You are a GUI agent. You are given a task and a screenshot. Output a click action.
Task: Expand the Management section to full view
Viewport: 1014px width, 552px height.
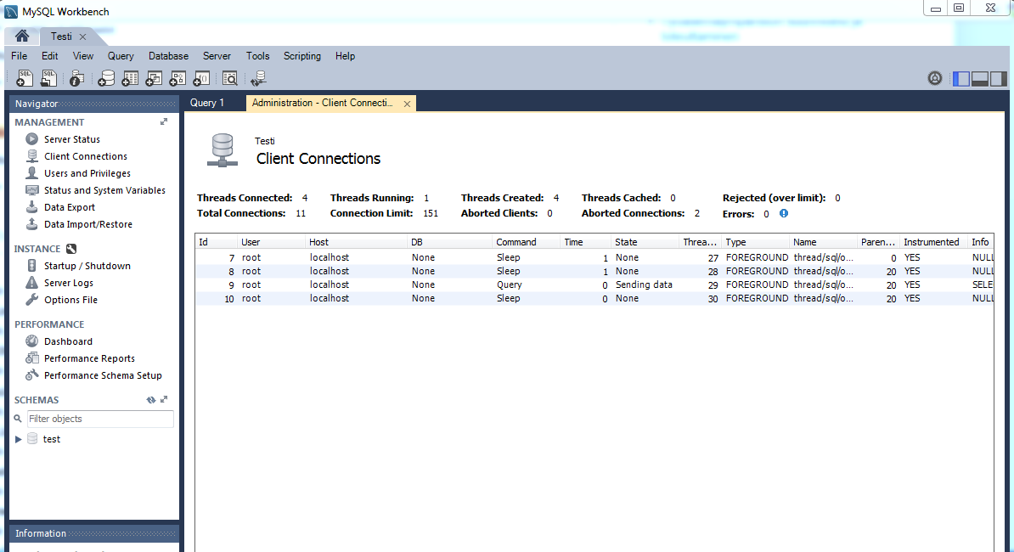164,122
